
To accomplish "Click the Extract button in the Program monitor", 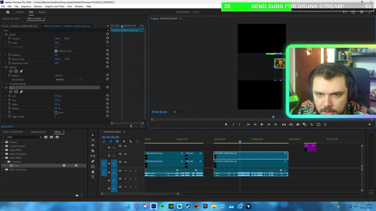I will tap(291, 125).
